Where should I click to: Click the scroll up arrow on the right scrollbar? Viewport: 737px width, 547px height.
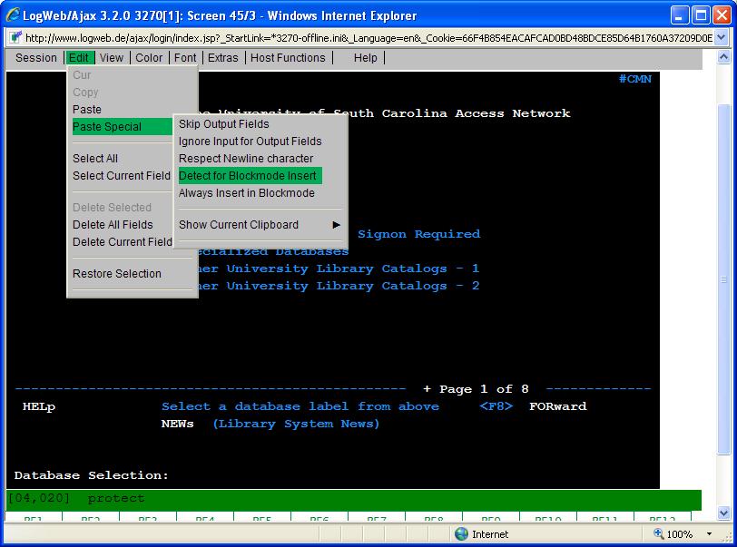(x=724, y=57)
